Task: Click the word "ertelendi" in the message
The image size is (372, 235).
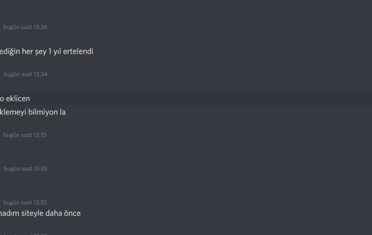Action: point(78,51)
